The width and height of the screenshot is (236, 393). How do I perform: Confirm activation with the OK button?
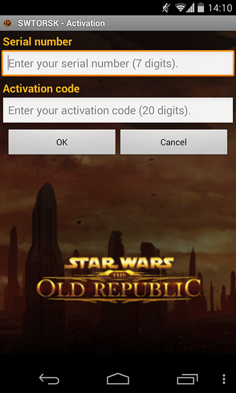point(62,142)
